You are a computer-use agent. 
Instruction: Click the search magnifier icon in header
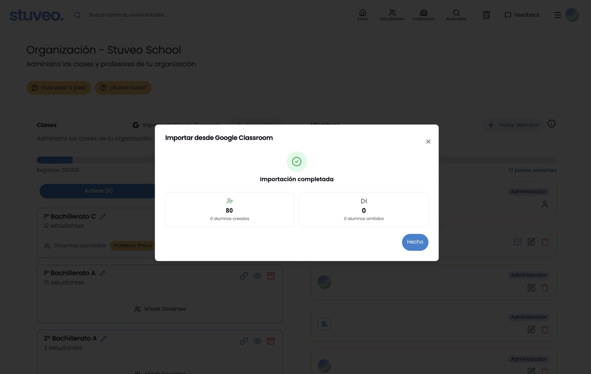pyautogui.click(x=77, y=15)
